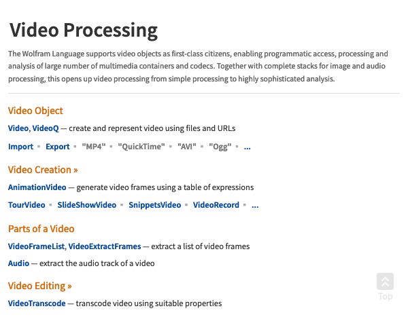Open the TourVideo function link
Viewport: 408px width, 317px height.
tap(27, 205)
